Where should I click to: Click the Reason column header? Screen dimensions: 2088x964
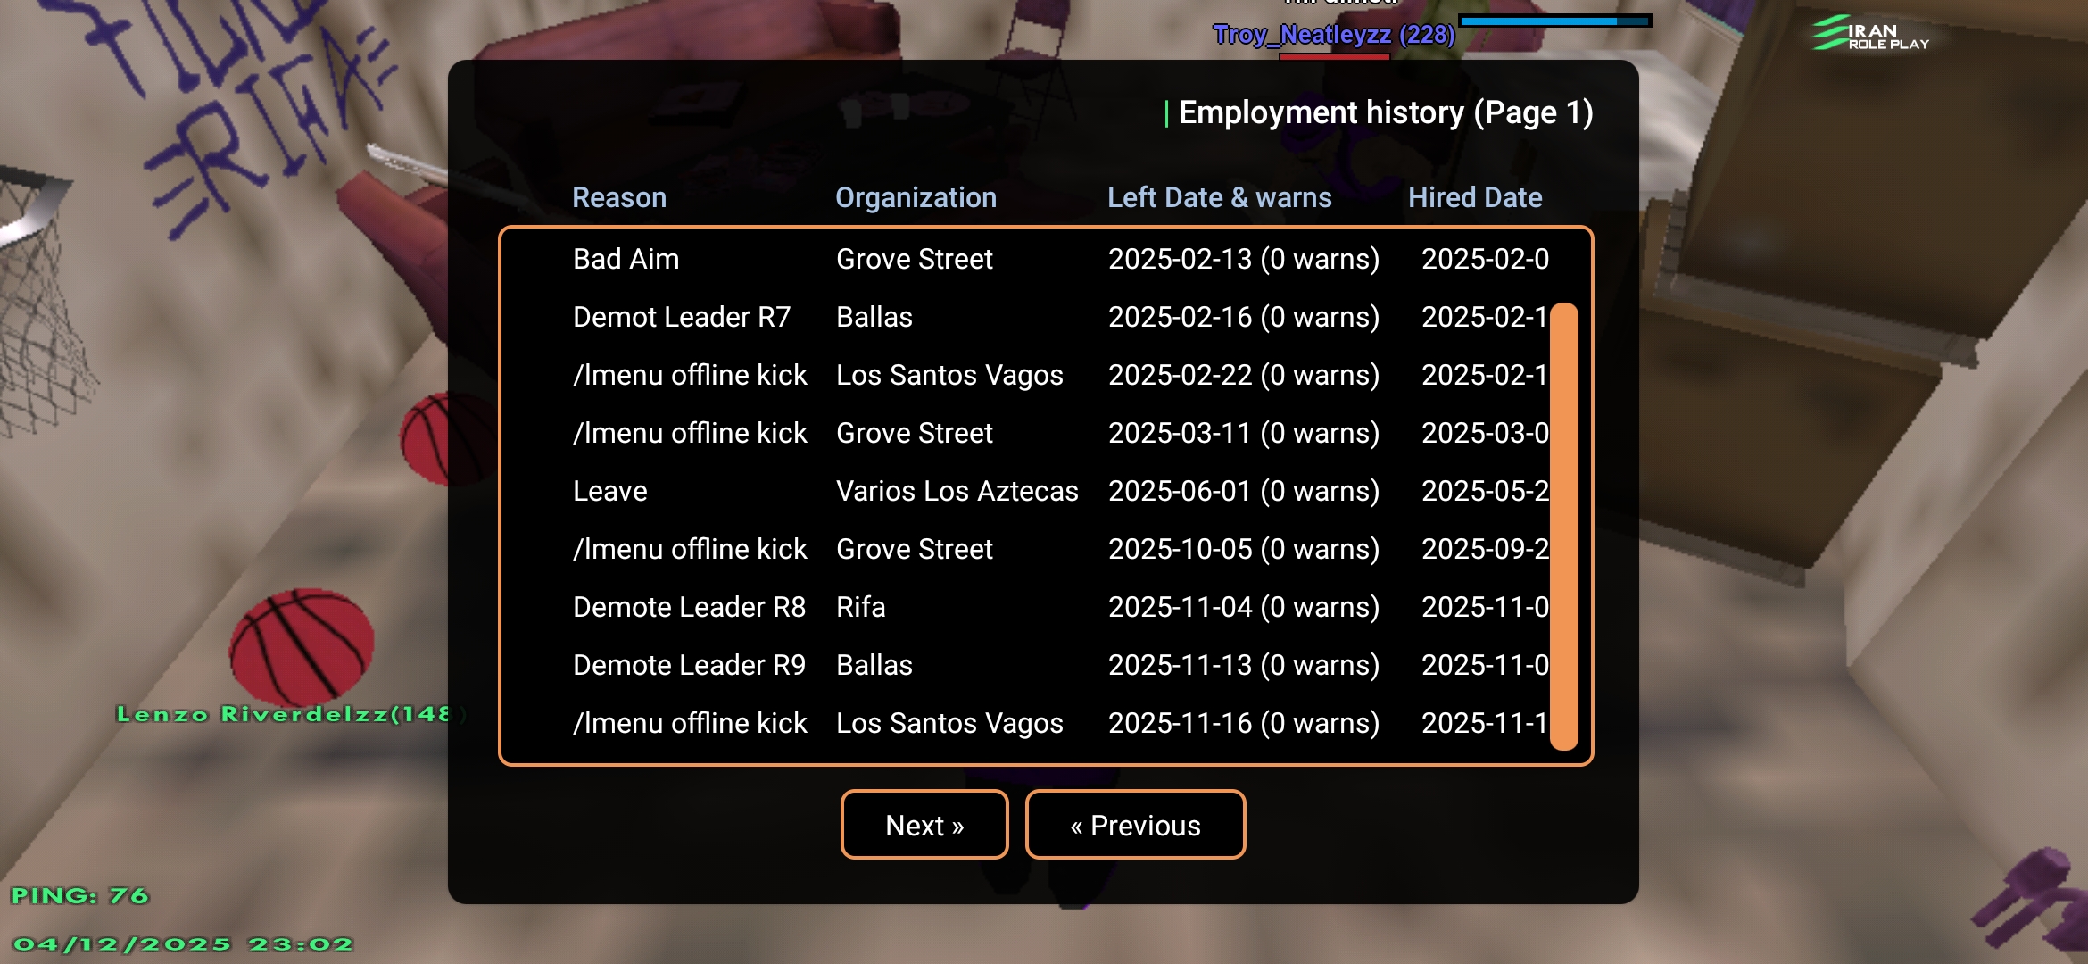[x=619, y=197]
